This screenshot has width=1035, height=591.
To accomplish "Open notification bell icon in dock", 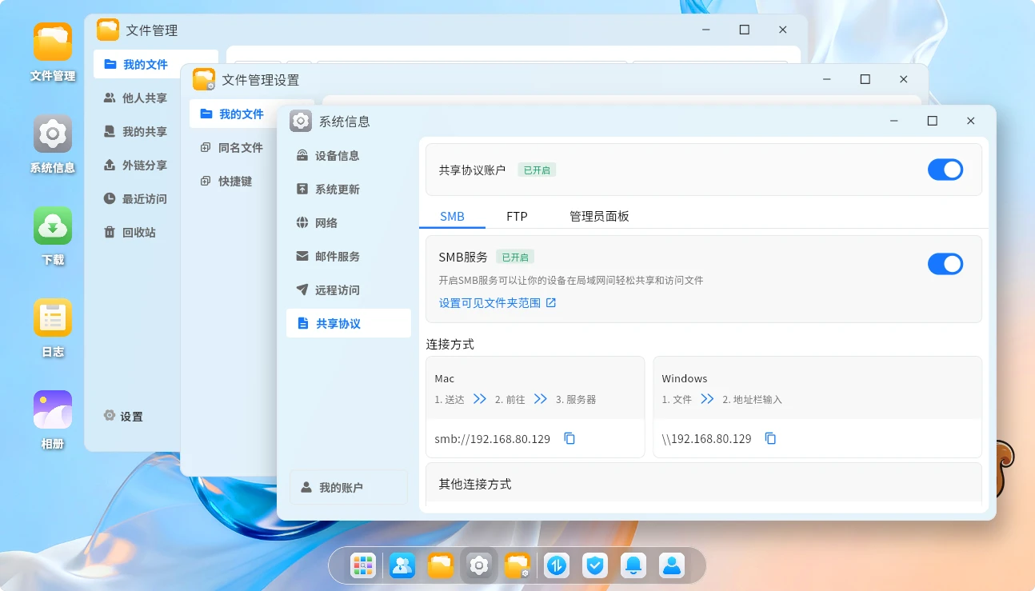I will tap(633, 566).
